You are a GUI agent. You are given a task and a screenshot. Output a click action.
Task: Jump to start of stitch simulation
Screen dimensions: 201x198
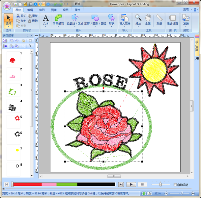pyautogui.click(x=6, y=185)
